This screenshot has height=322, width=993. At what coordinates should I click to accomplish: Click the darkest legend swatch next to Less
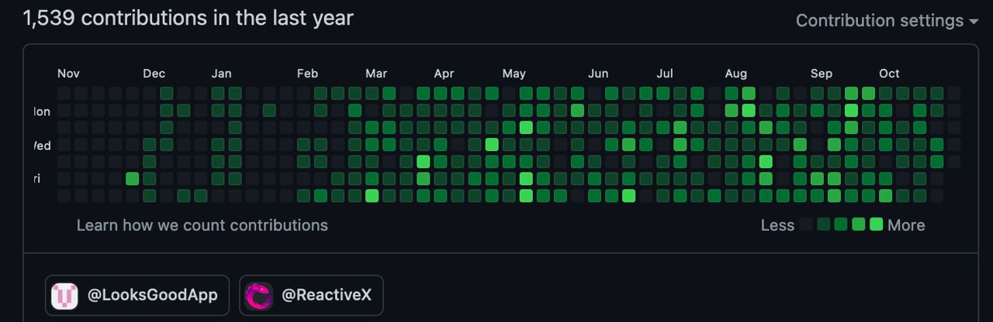[x=806, y=224]
